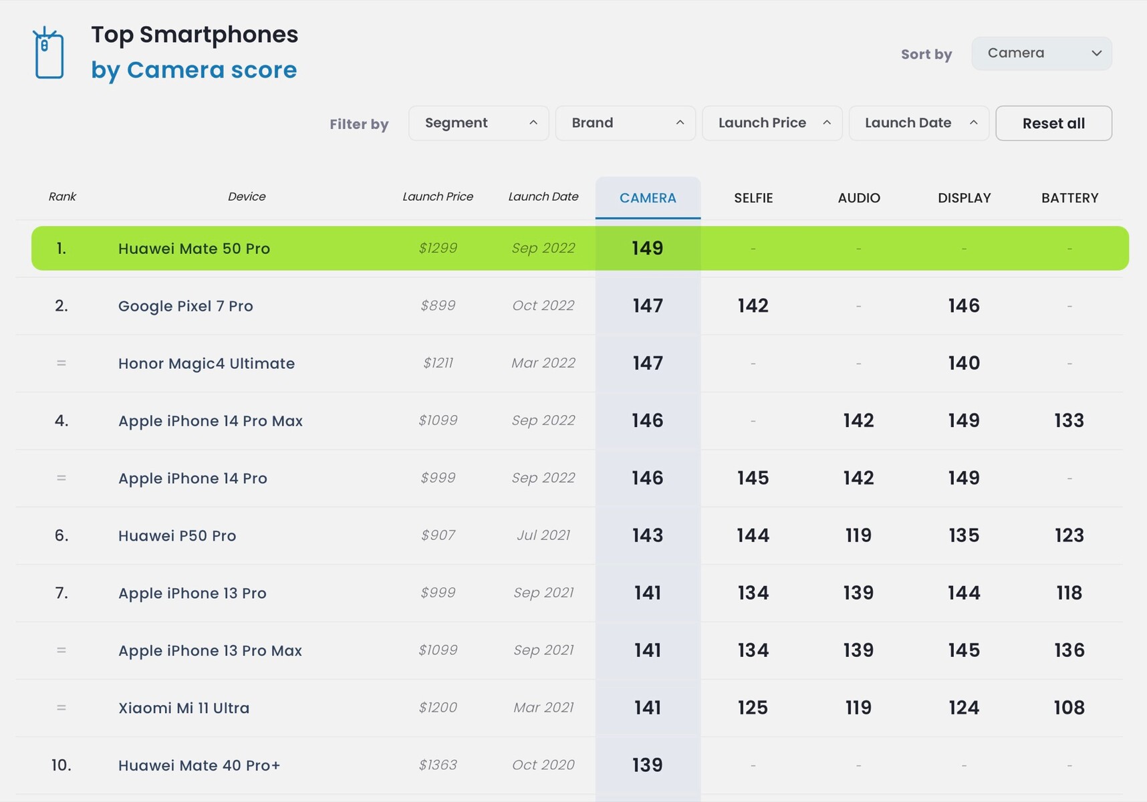
Task: Click Huawei P50 Pro battery score 123
Action: click(x=1069, y=535)
